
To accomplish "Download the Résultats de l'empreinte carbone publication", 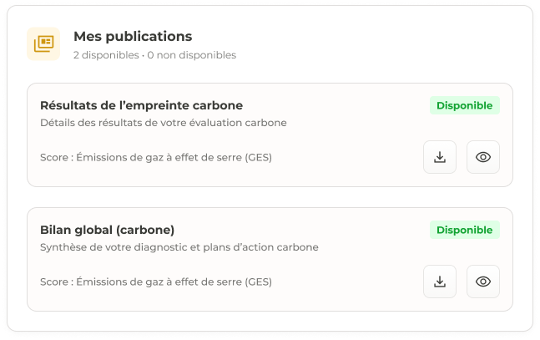I will click(x=439, y=157).
